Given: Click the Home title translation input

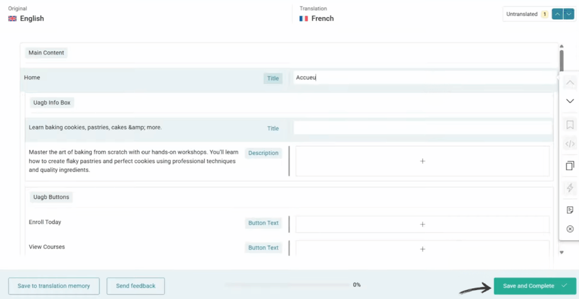Looking at the screenshot, I should click(x=424, y=77).
